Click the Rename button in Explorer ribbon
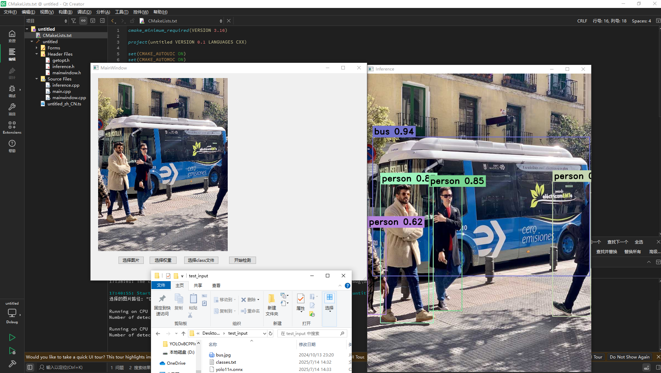661x373 pixels. [x=250, y=311]
